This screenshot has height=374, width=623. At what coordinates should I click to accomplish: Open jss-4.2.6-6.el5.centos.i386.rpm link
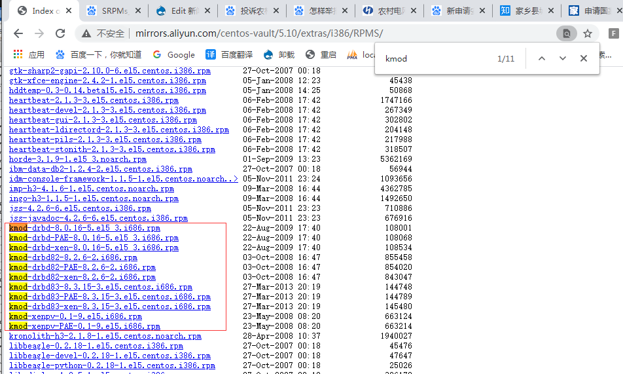[x=80, y=208]
